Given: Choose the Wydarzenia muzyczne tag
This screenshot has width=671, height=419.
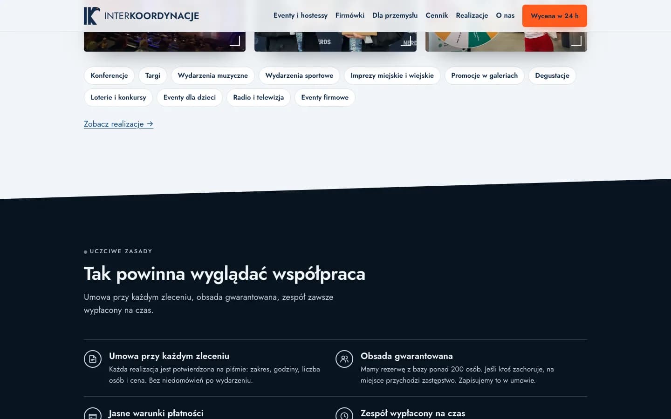Looking at the screenshot, I should [213, 75].
